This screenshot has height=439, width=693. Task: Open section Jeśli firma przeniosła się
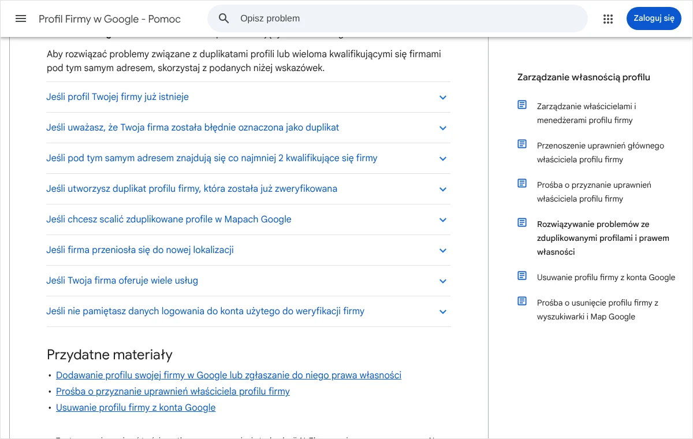coord(248,250)
